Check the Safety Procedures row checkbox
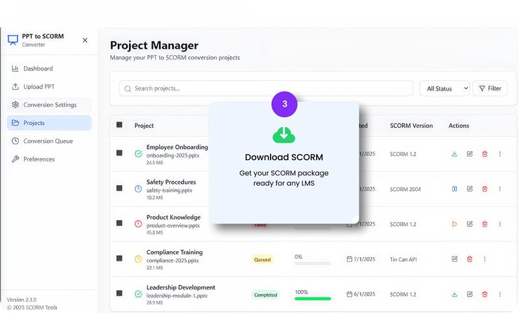This screenshot has width=519, height=314. [x=119, y=188]
